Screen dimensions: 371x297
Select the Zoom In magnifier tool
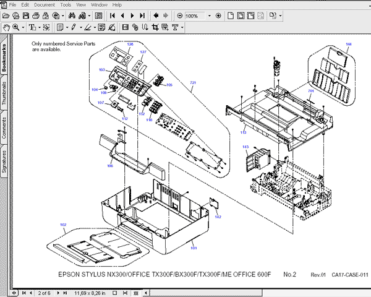(16, 28)
